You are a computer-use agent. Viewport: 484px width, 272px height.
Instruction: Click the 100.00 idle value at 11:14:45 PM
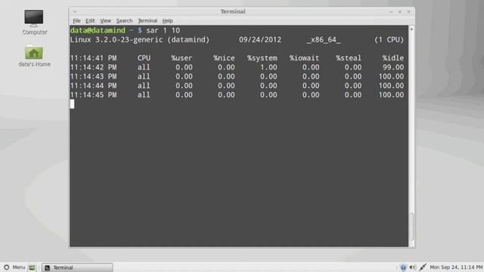tap(391, 95)
